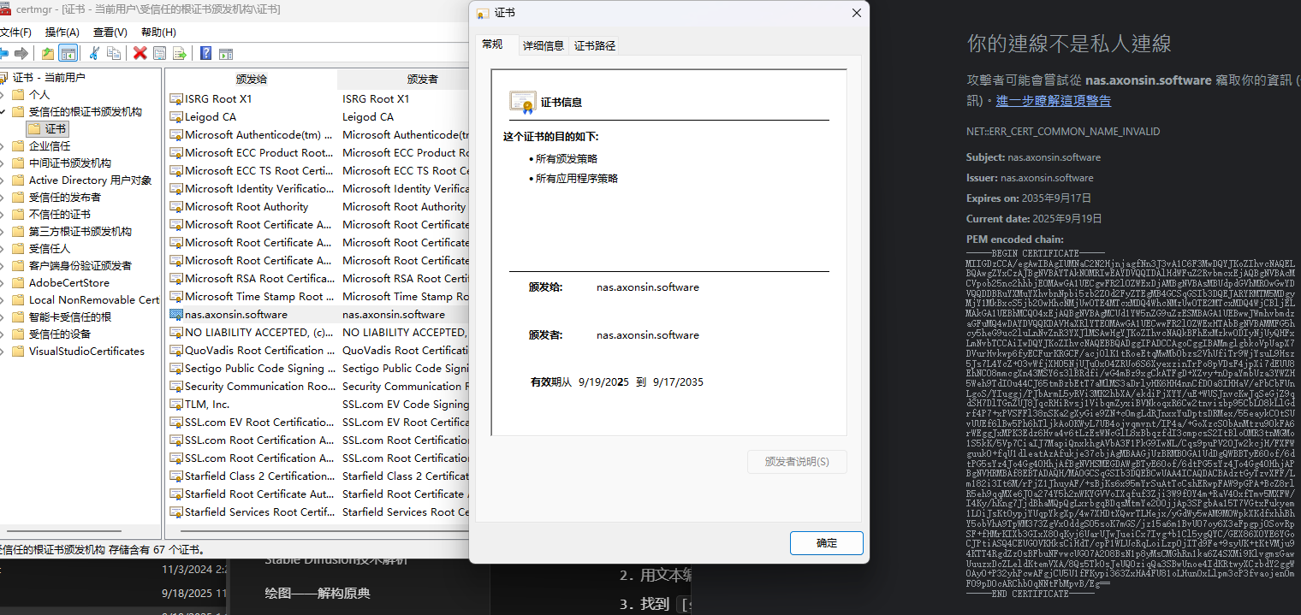Viewport: 1301px width, 615px height.
Task: Click the certificate icon beside Security Communication Root
Action: [x=176, y=387]
